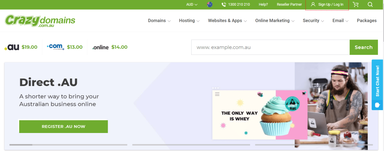Open the AUD currency dropdown
The height and width of the screenshot is (151, 384).
click(x=192, y=5)
